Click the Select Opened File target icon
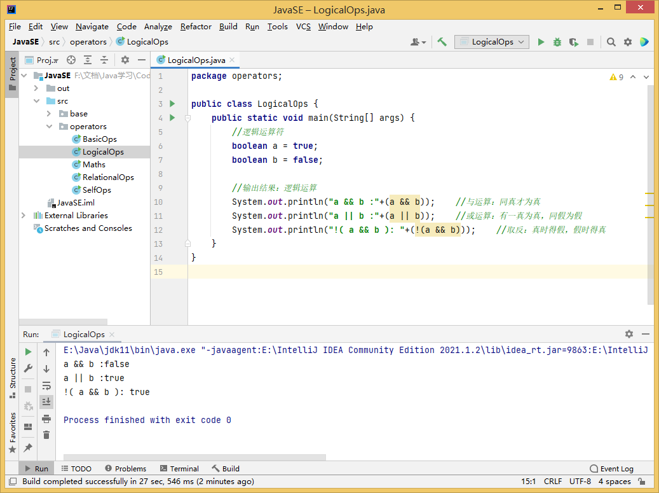This screenshot has width=659, height=493. [71, 60]
